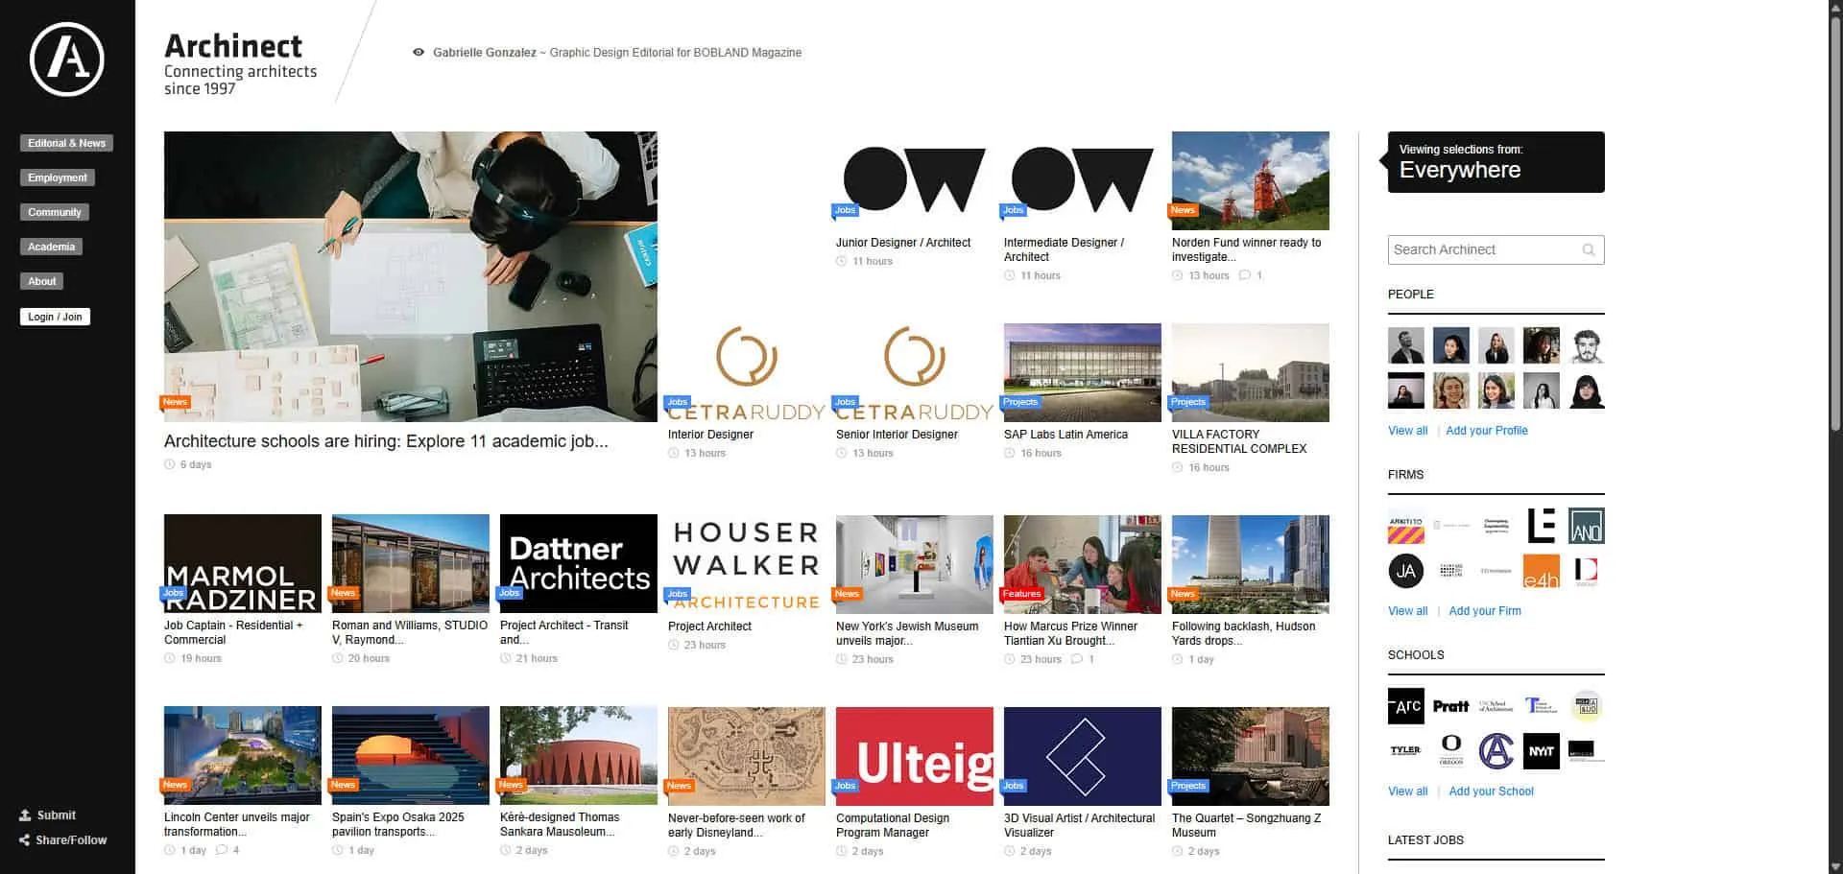Open the Pratt school logo
1843x874 pixels.
[x=1450, y=706]
